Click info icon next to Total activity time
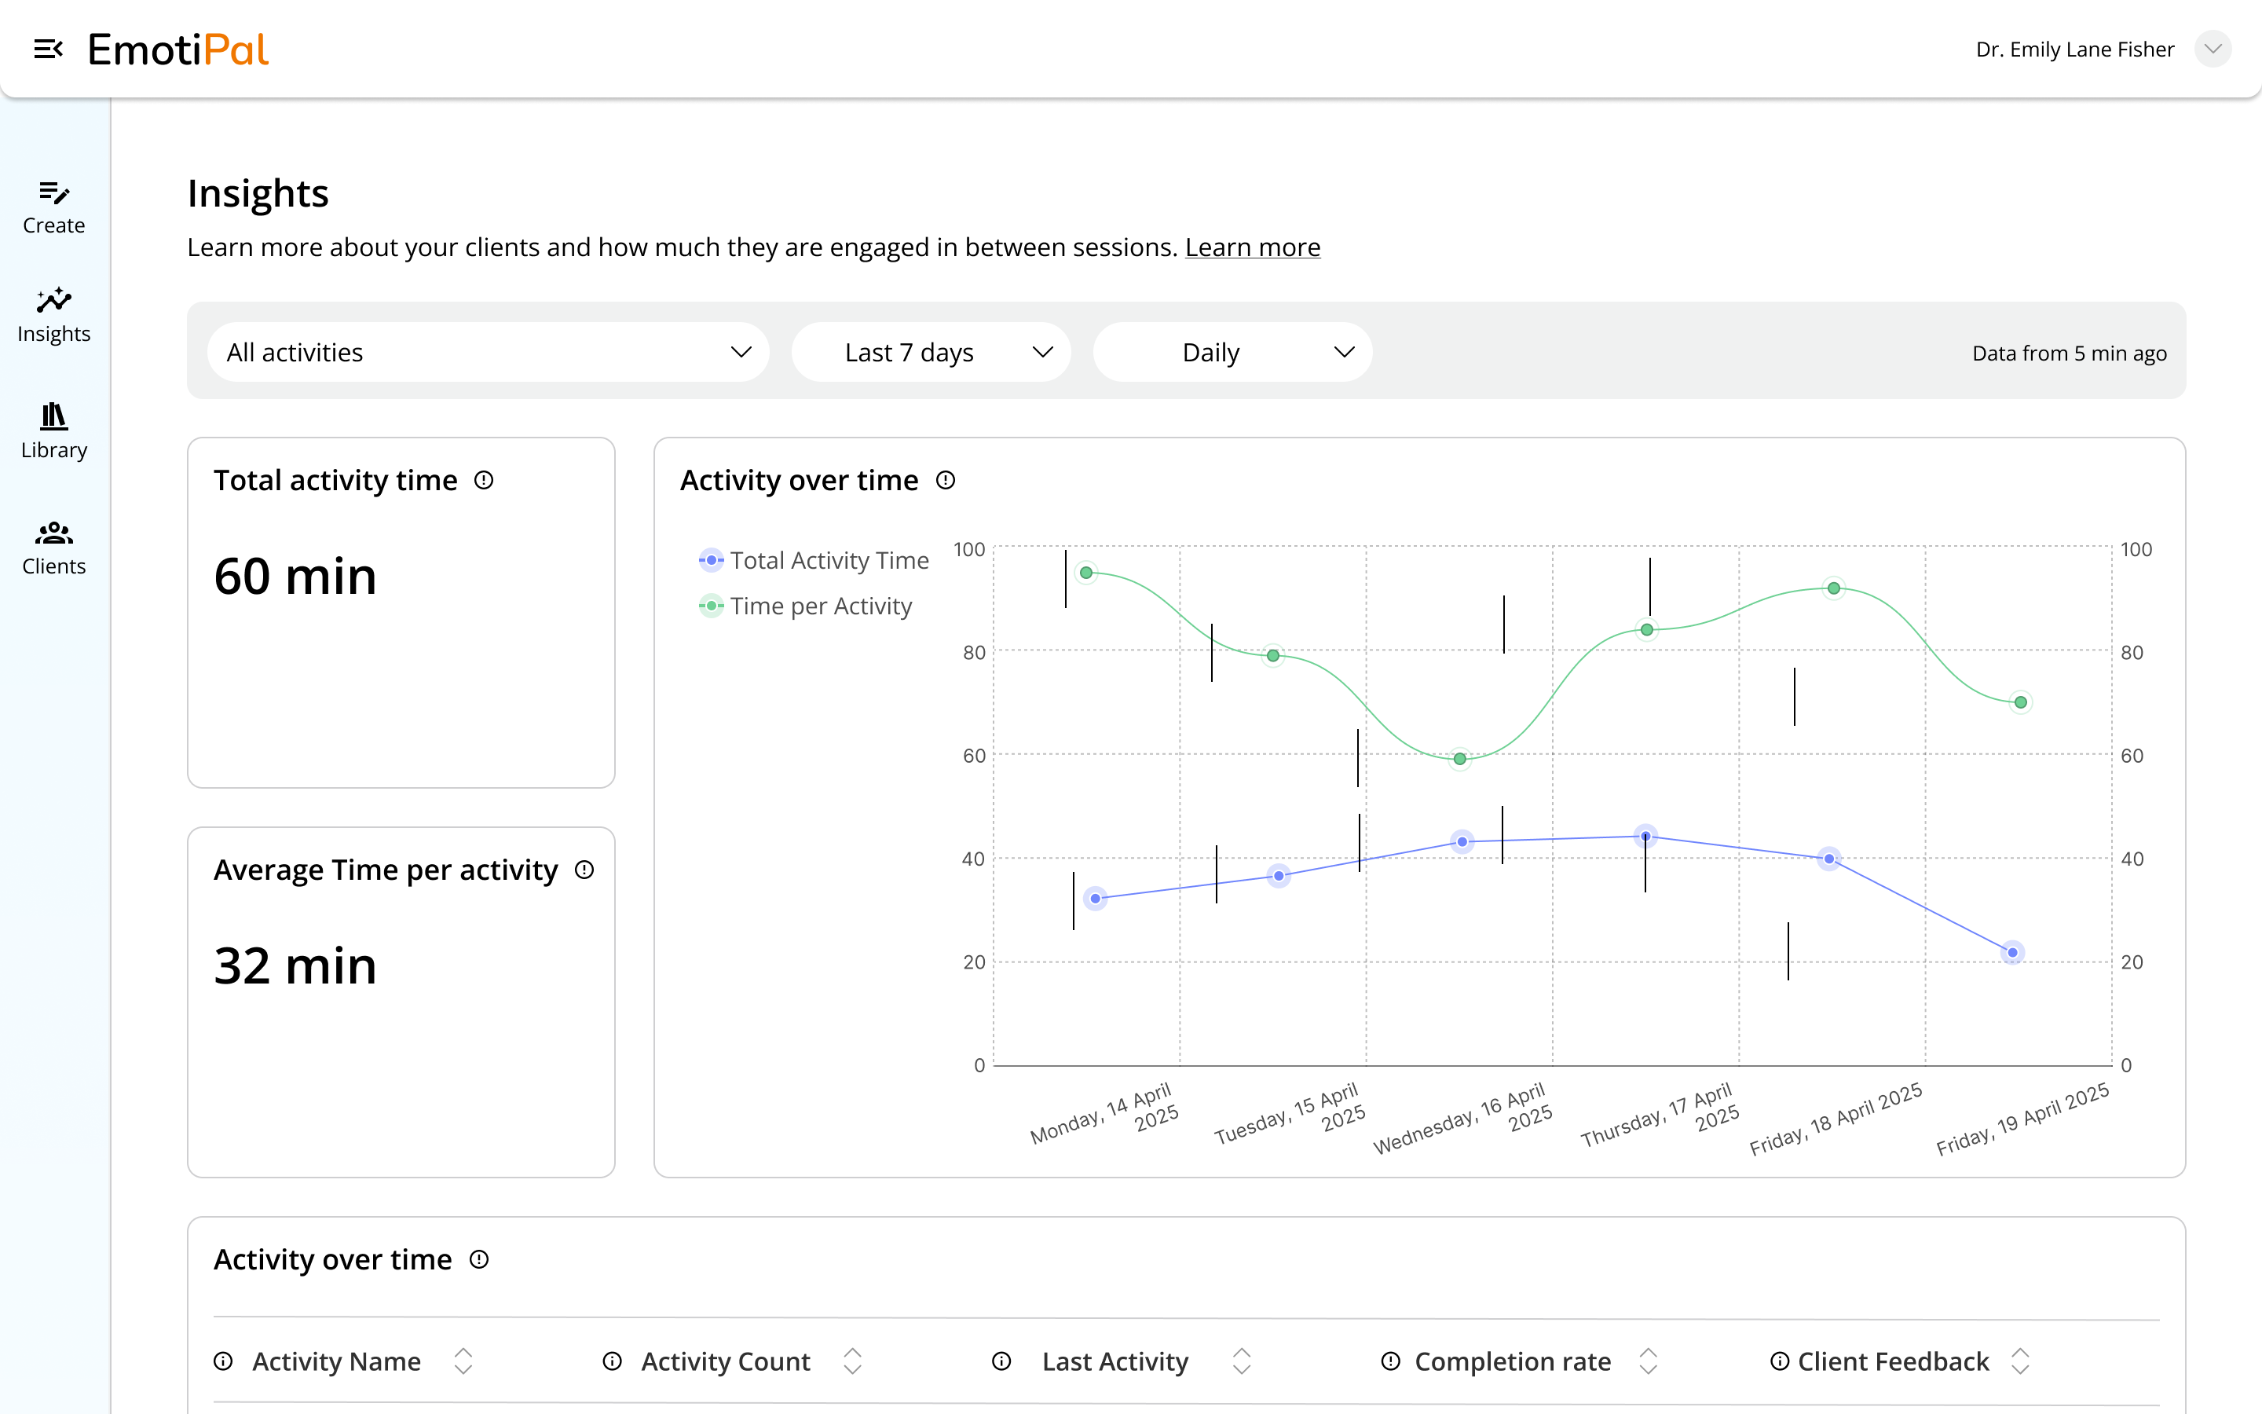This screenshot has width=2262, height=1414. click(x=483, y=481)
